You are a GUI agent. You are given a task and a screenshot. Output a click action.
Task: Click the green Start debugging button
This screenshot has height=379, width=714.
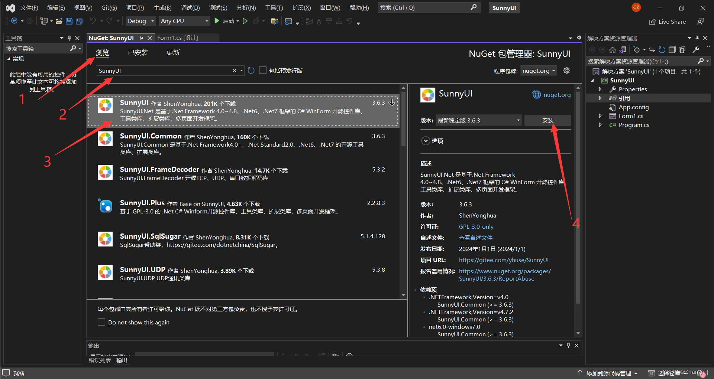pos(217,21)
